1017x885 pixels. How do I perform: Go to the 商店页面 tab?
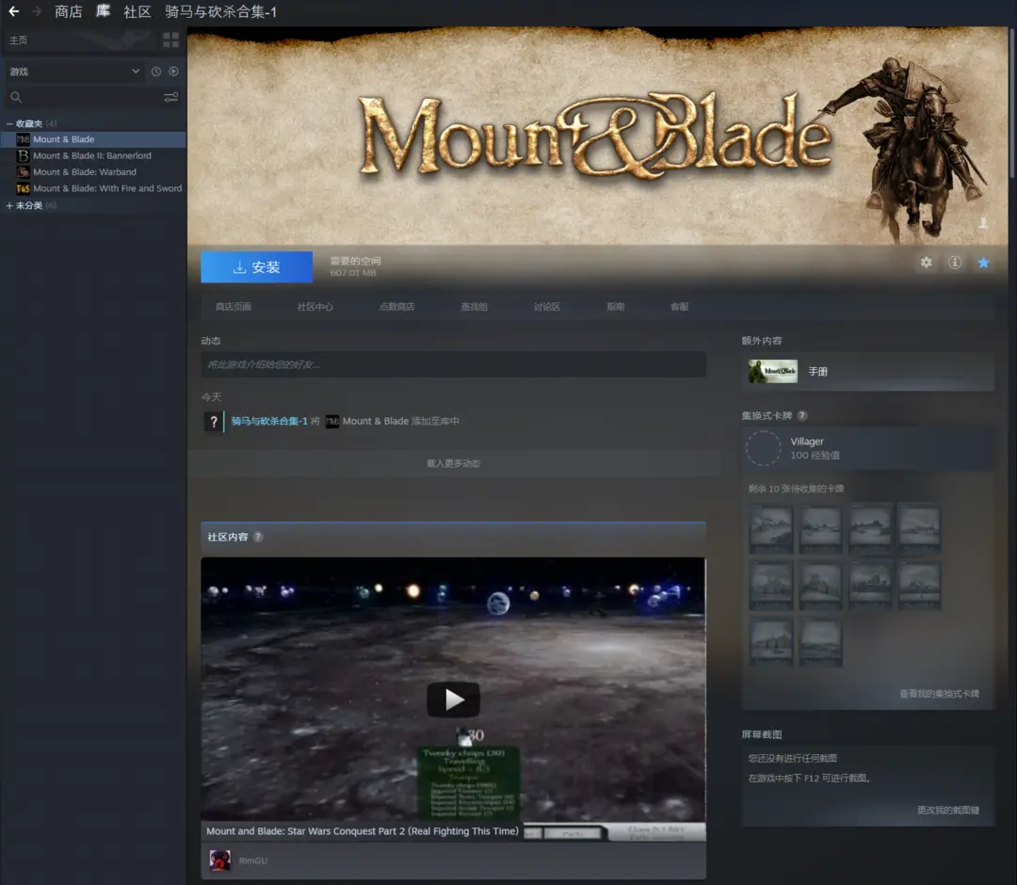coord(234,307)
